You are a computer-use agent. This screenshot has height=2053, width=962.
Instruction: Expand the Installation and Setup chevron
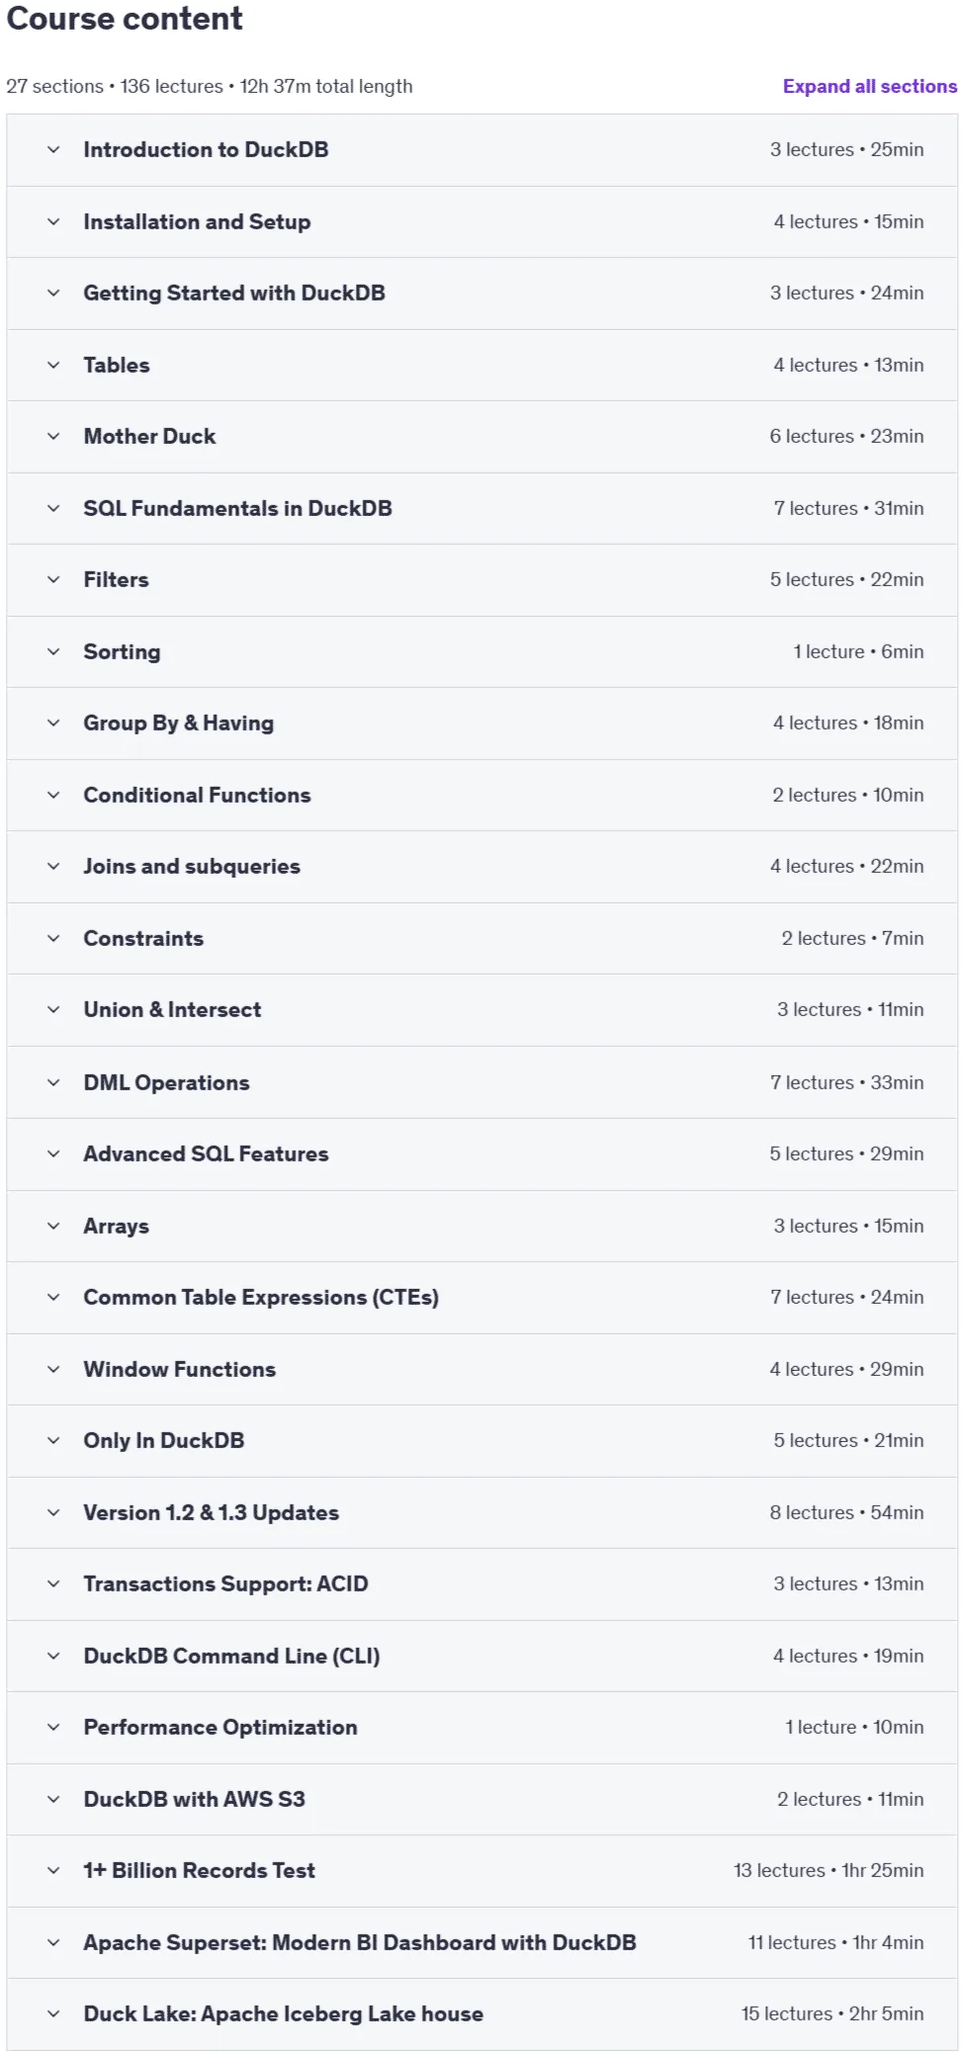click(53, 222)
